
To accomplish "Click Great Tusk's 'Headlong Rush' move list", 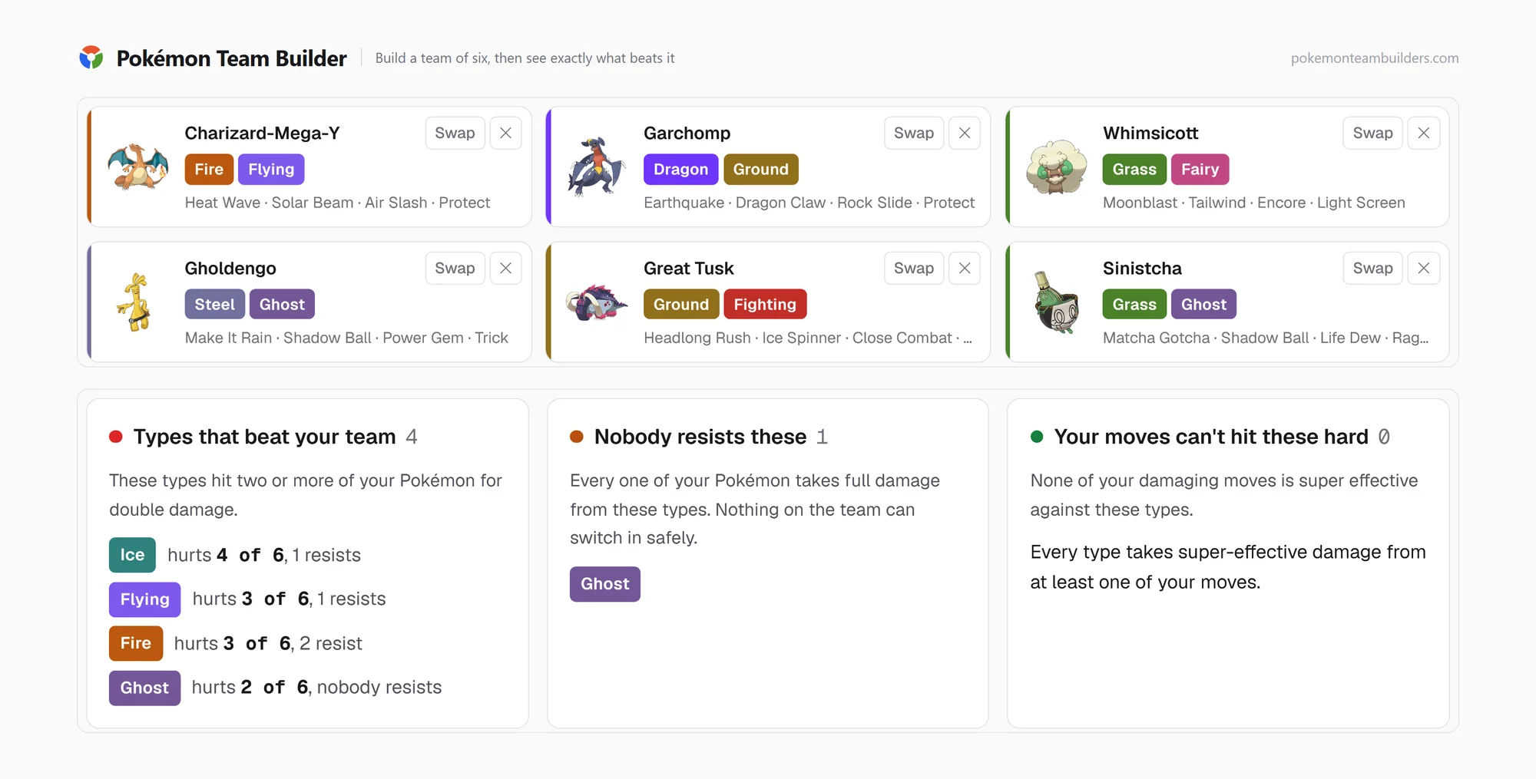I will (x=808, y=338).
